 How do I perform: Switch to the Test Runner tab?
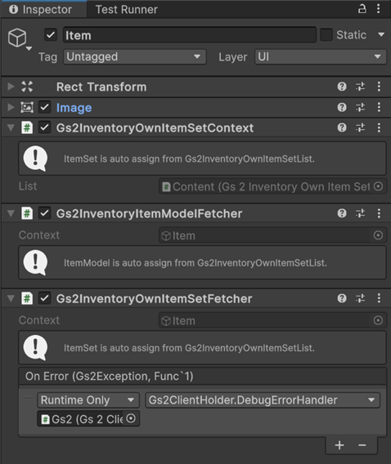pyautogui.click(x=127, y=10)
